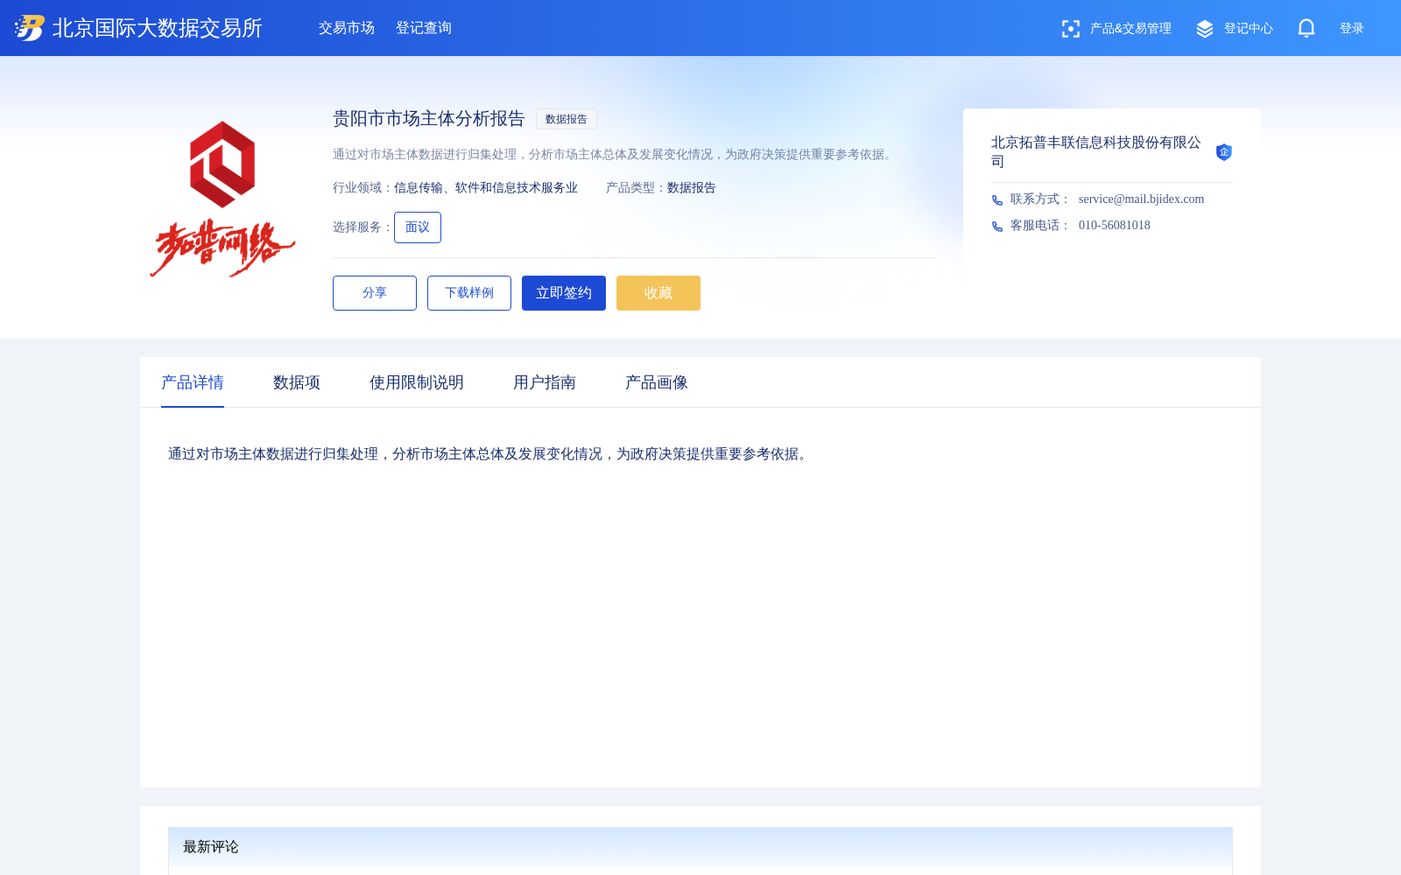Select the 面议 service option
Screen dimensions: 1401x875
(418, 227)
